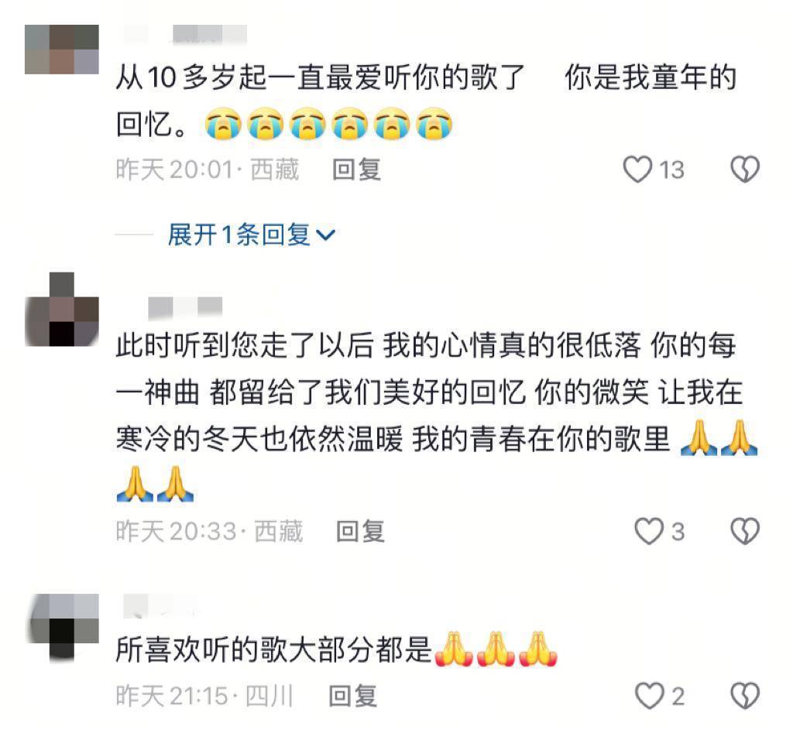Tap broken heart on the 20:33 comment

pyautogui.click(x=745, y=531)
